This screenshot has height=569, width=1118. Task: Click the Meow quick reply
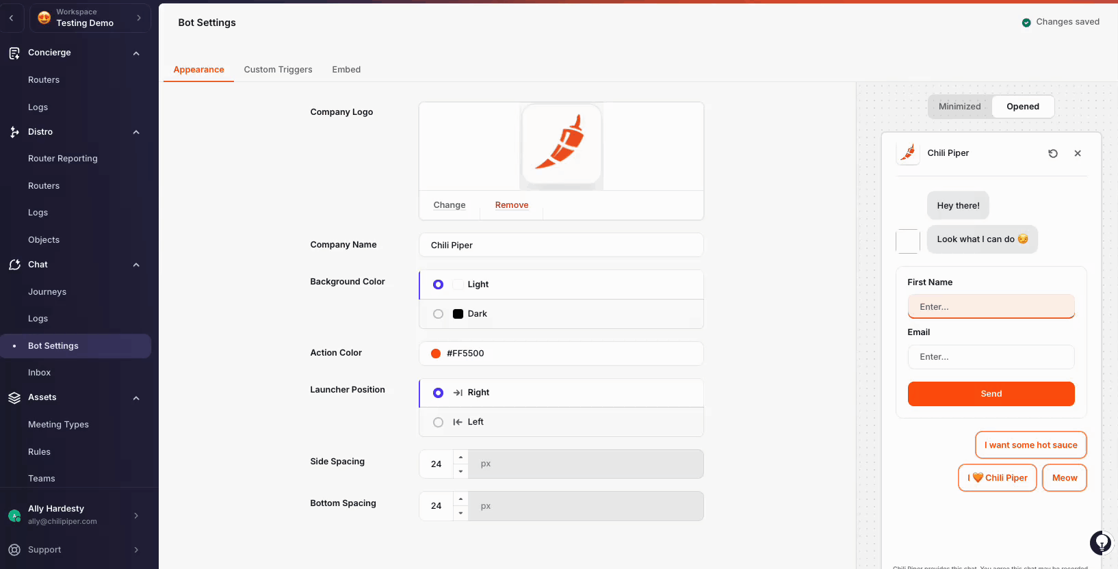click(1065, 478)
